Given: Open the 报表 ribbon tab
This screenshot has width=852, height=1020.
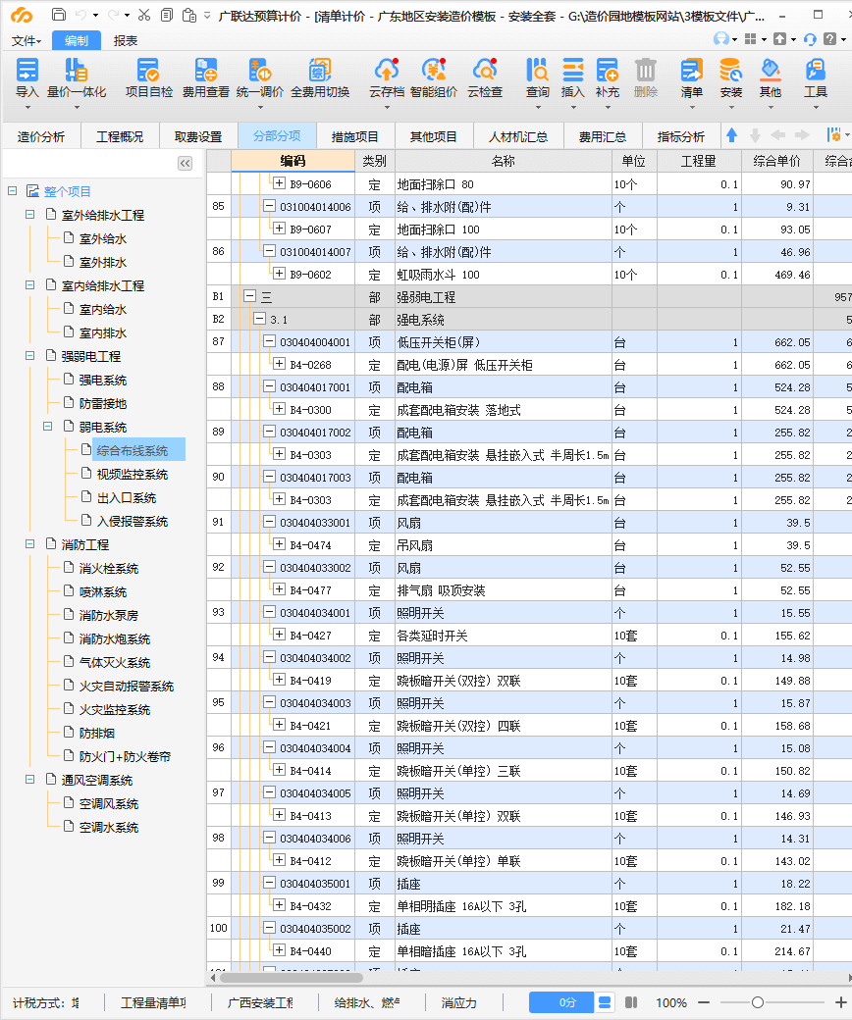Looking at the screenshot, I should (x=126, y=40).
